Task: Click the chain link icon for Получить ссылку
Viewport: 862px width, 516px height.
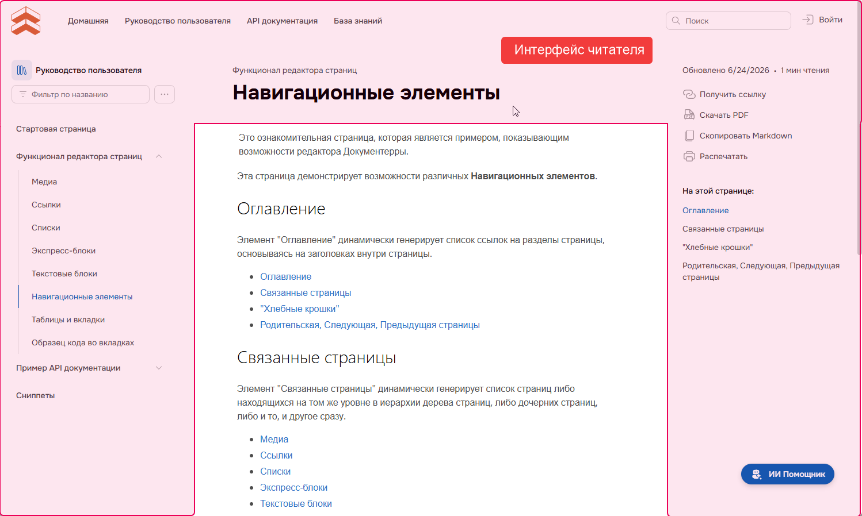Action: [x=689, y=94]
